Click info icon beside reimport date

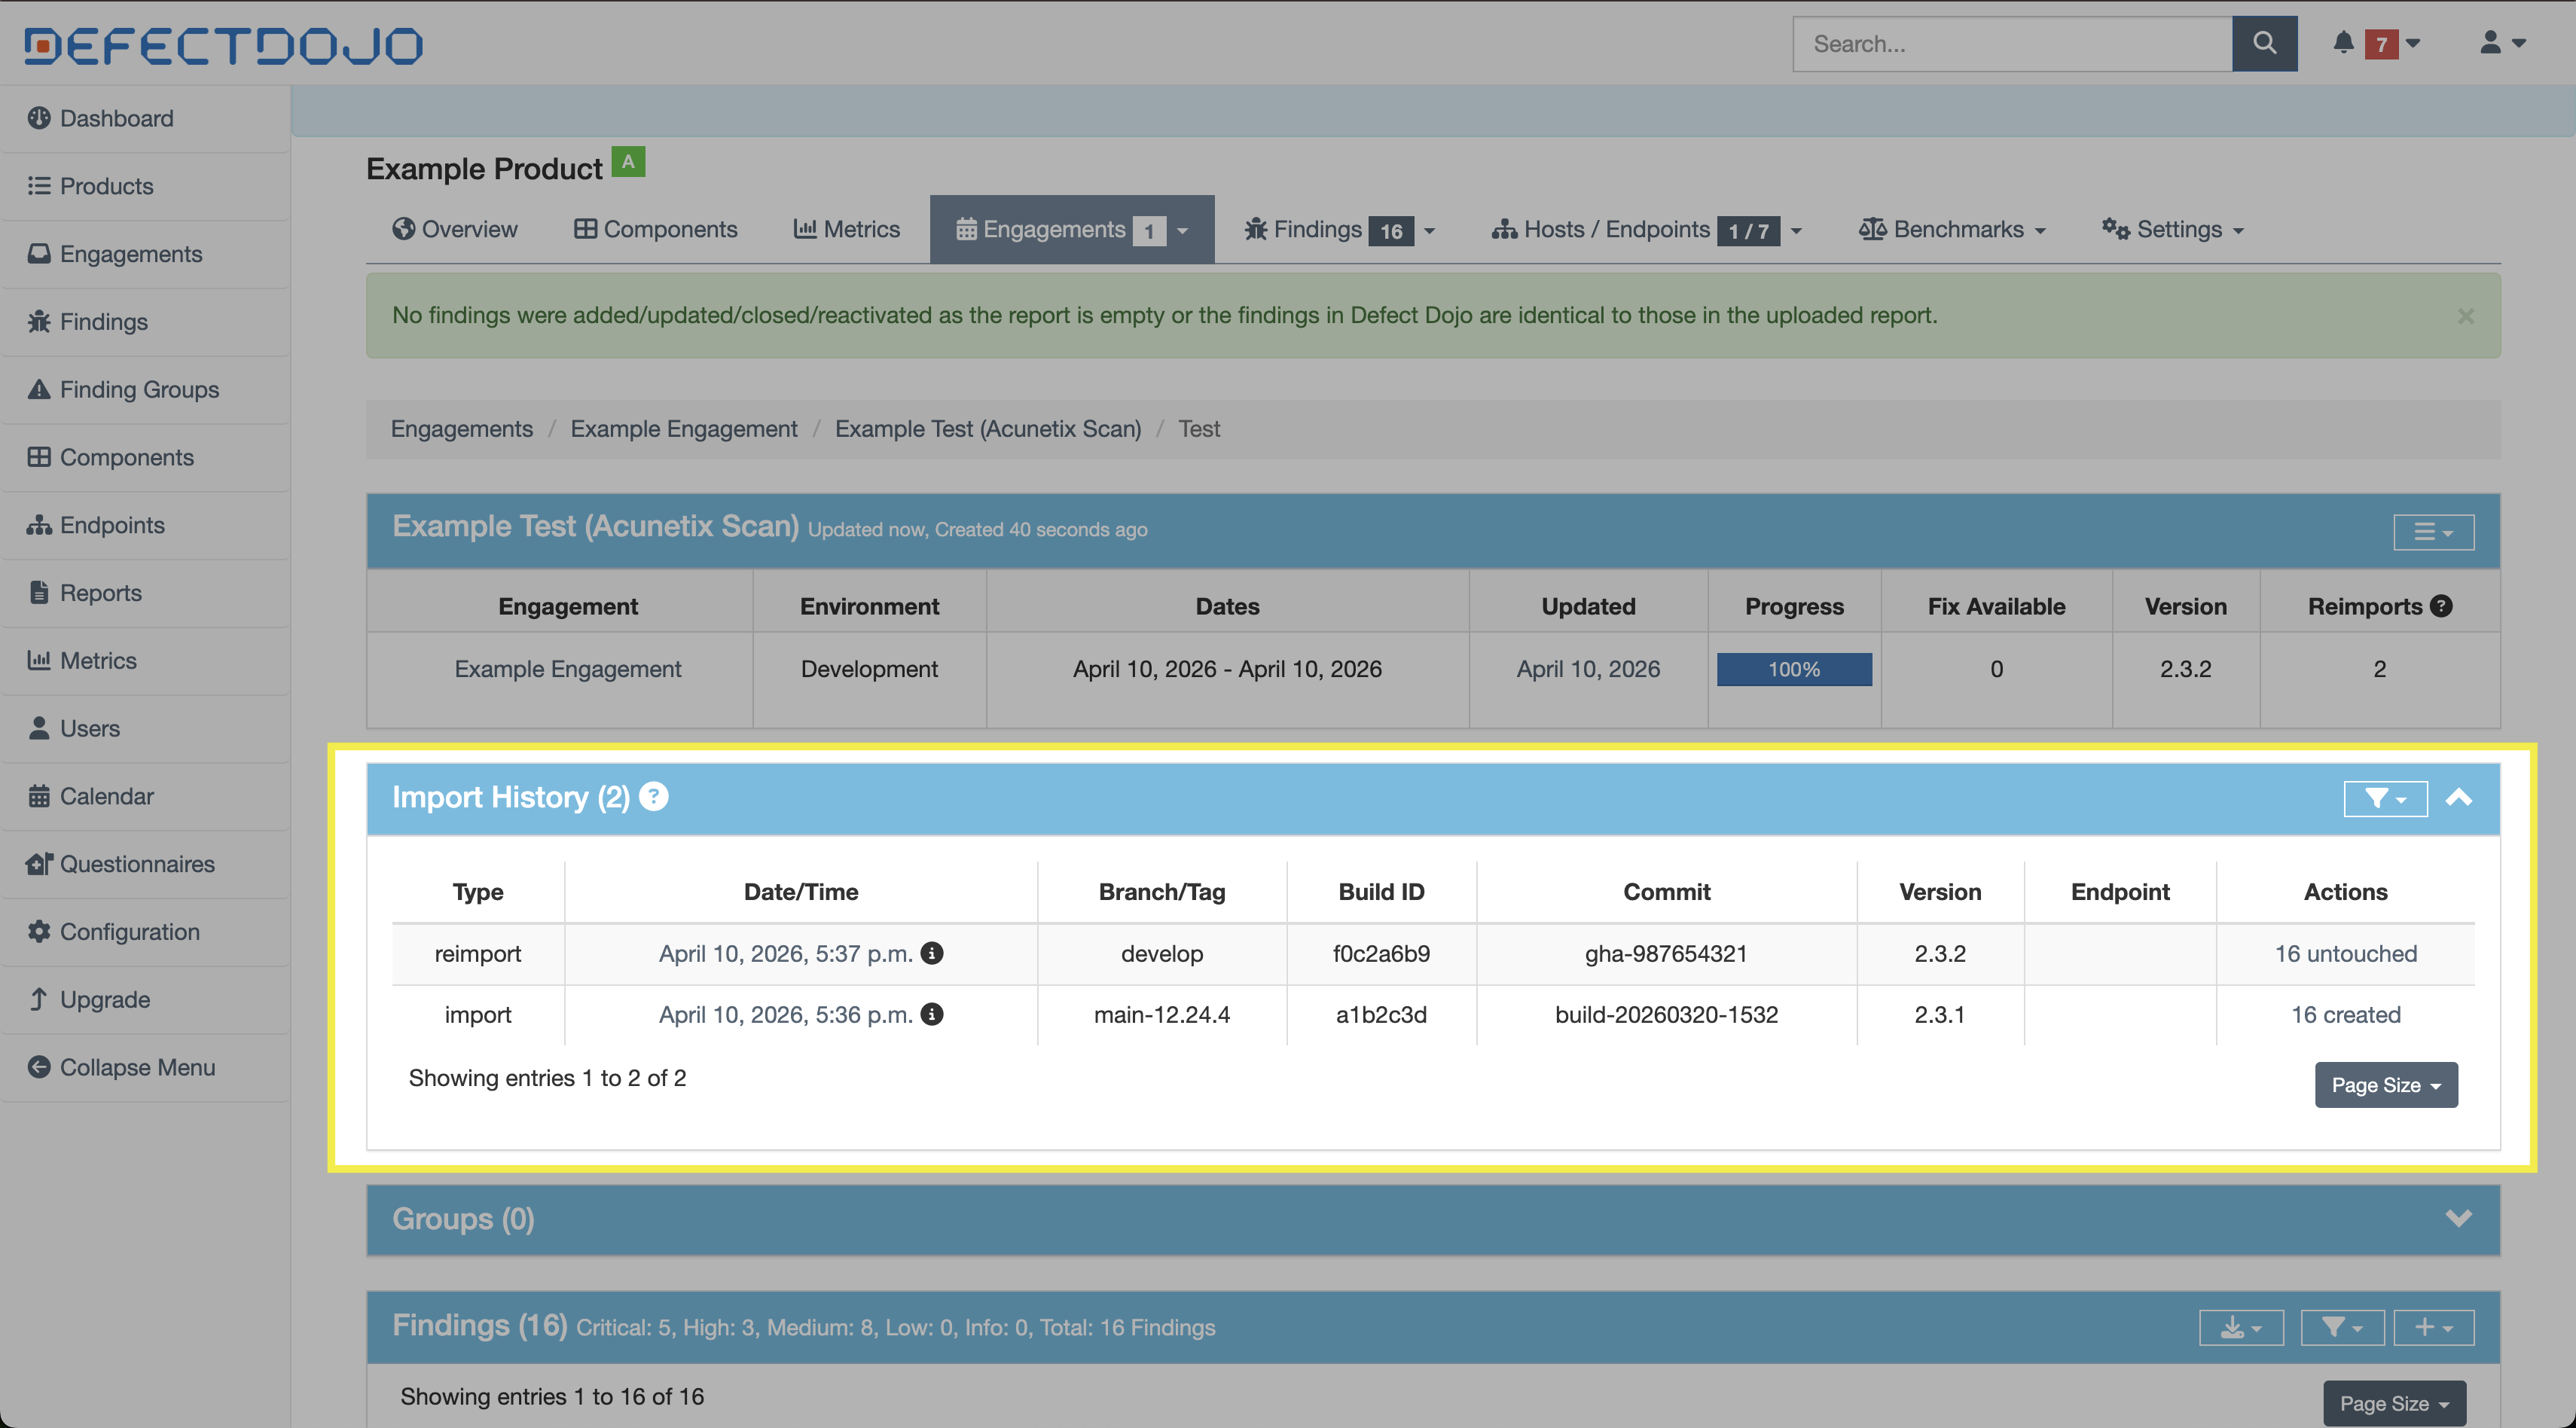(x=932, y=953)
